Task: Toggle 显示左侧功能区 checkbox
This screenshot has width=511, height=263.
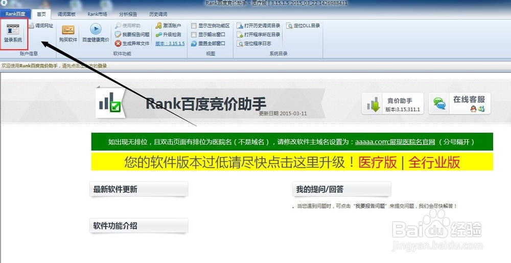Action: point(194,26)
